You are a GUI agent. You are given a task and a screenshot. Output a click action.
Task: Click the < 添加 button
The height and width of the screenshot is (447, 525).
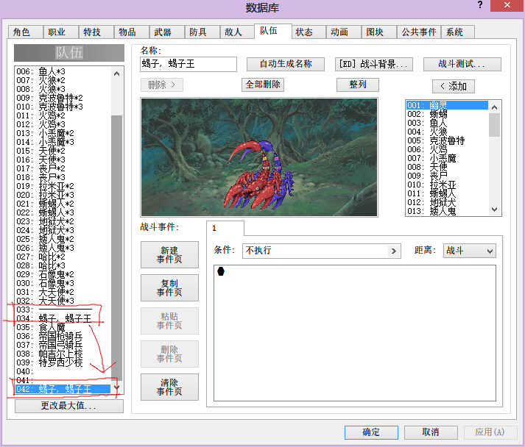[x=454, y=86]
